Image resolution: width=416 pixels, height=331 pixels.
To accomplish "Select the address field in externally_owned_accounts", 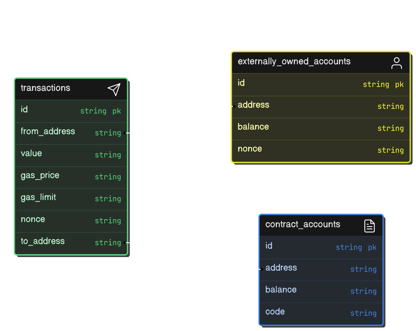I will click(x=253, y=105).
